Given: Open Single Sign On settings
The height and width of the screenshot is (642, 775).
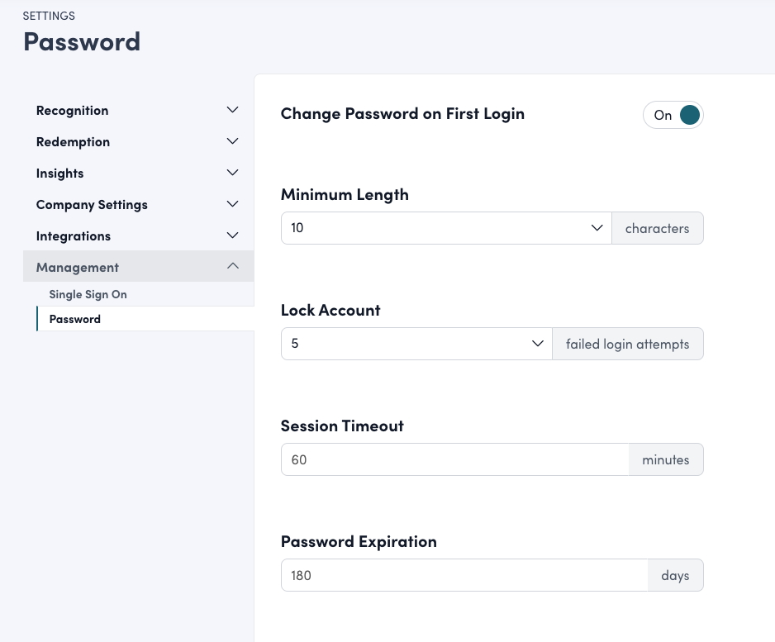Looking at the screenshot, I should (88, 294).
